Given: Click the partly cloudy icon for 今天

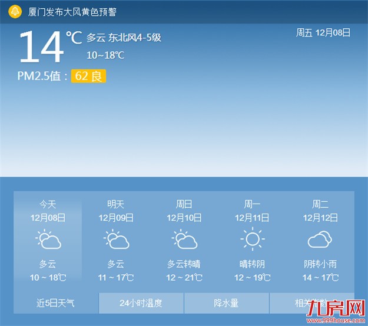Looking at the screenshot, I should point(48,239).
